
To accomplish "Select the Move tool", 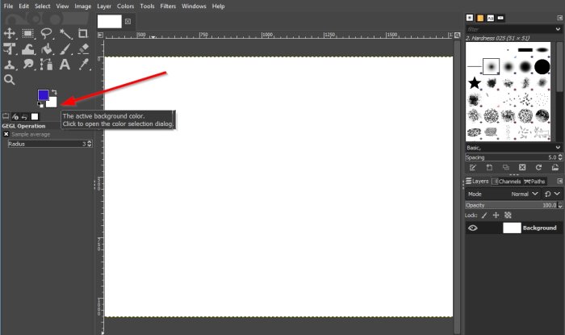I will [x=10, y=34].
